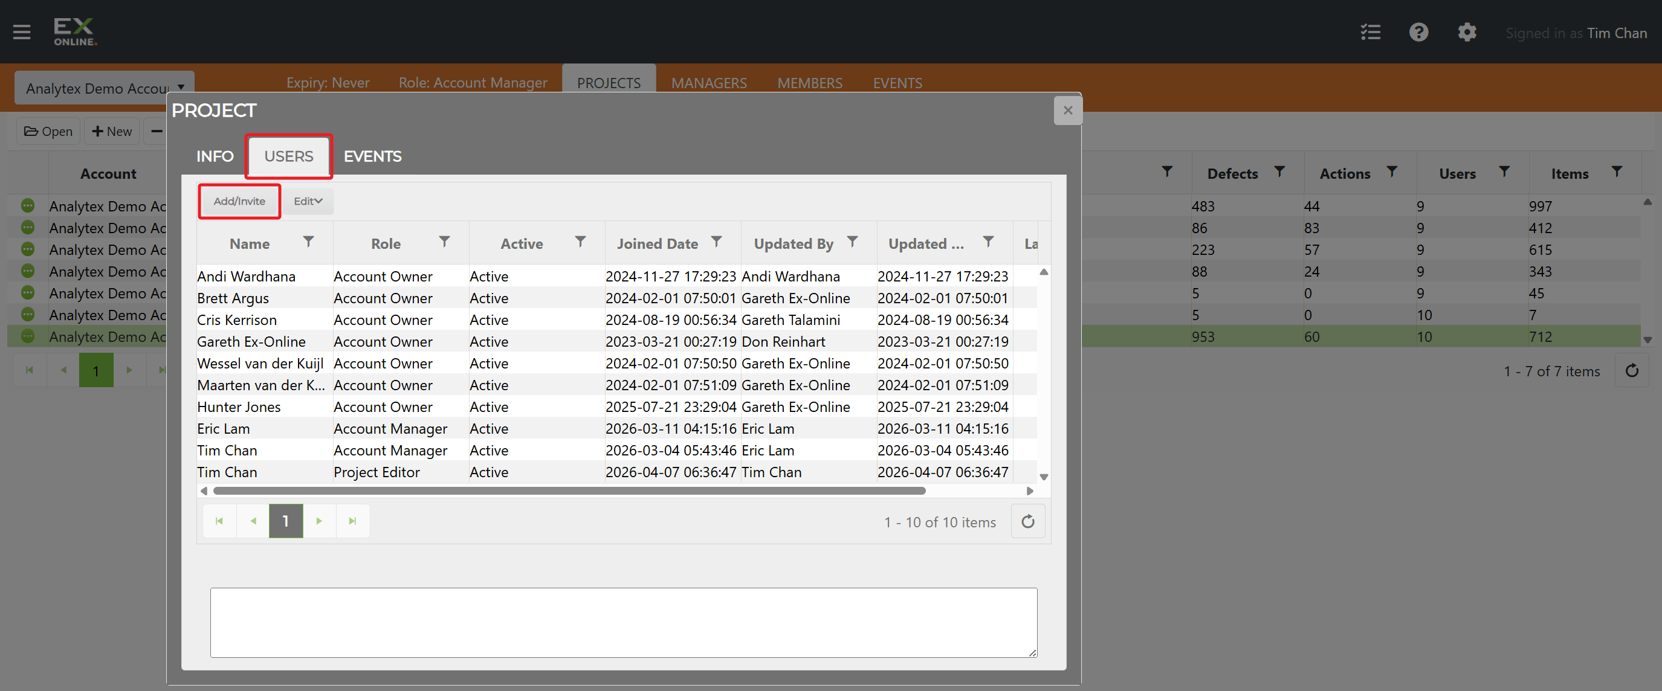Click the horizontal scrollbar of users table
The width and height of the screenshot is (1662, 691).
tap(570, 490)
